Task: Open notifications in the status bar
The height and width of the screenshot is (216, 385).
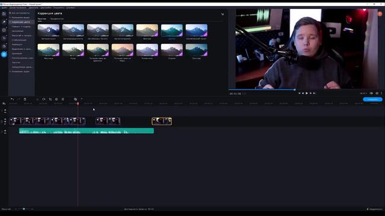Action: (x=374, y=209)
